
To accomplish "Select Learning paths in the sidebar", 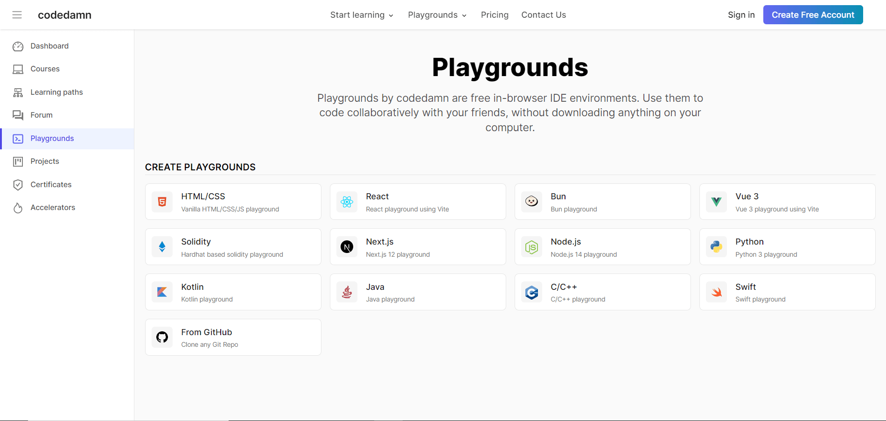I will click(x=56, y=92).
